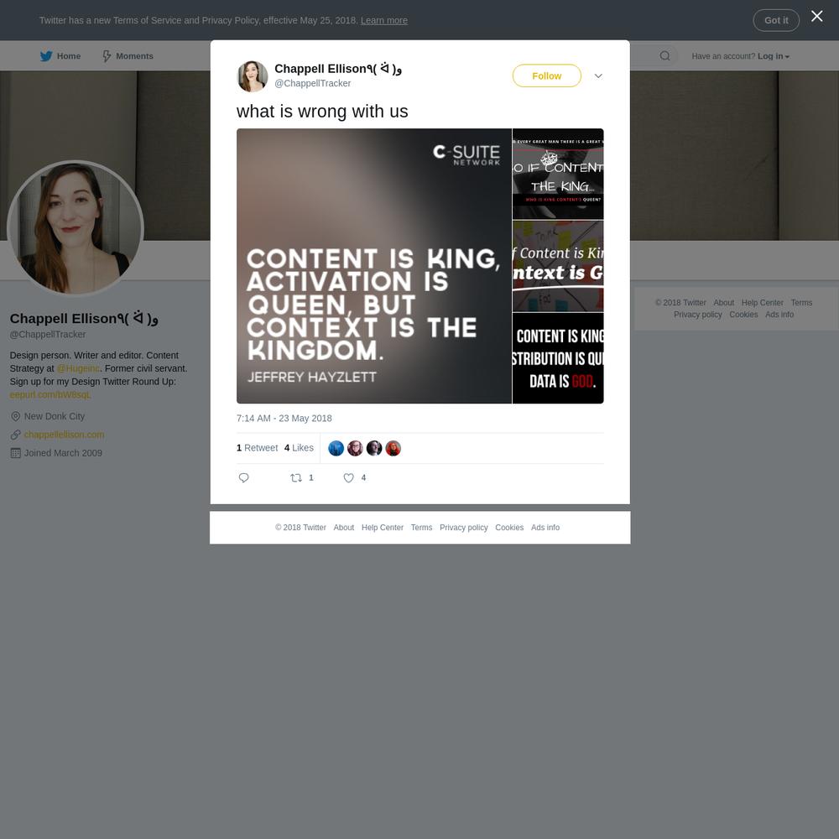This screenshot has height=839, width=839.
Task: Click the retweet arrows icon
Action: (296, 478)
